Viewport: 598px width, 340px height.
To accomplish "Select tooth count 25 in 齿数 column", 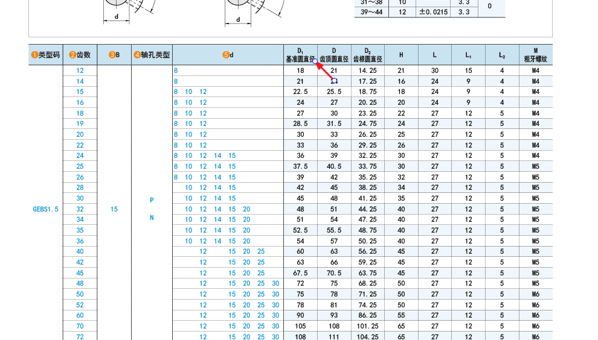I will point(80,166).
